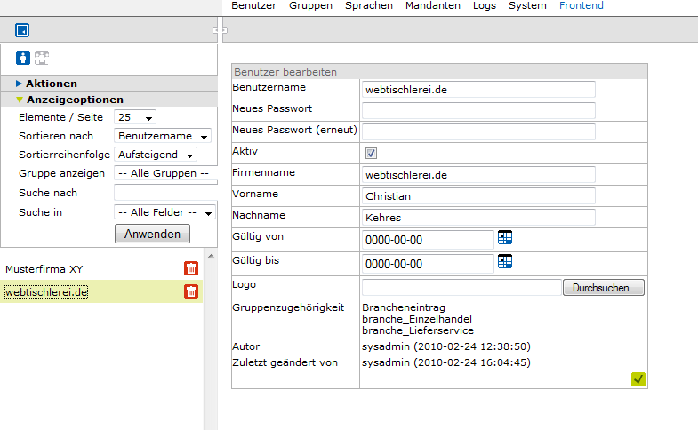Click the Anwenden button
698x430 pixels.
click(x=152, y=234)
